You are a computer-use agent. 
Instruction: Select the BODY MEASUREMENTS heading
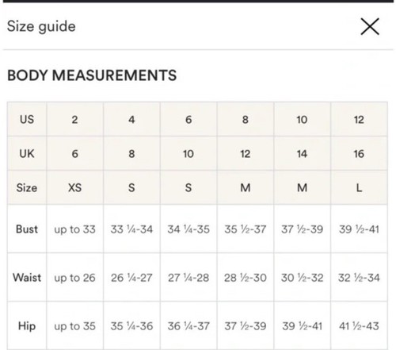pyautogui.click(x=92, y=75)
